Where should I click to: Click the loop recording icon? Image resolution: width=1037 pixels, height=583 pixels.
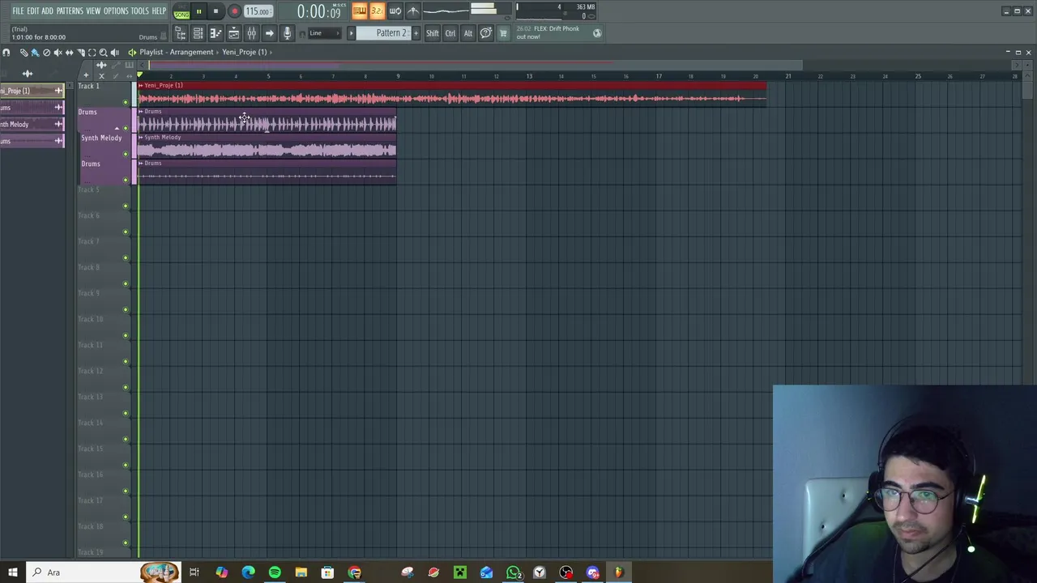click(395, 11)
